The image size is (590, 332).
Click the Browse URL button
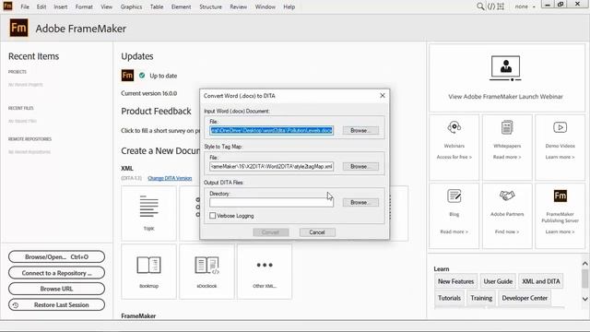(56, 289)
